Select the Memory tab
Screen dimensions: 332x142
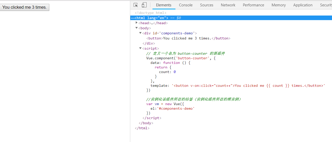279,5
